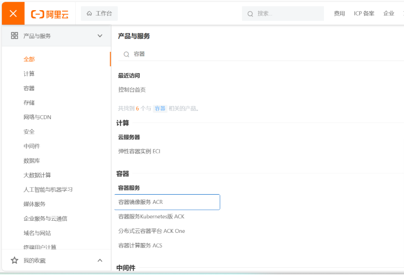The image size is (404, 275).
Task: Click the star icon for 我的收藏
Action: [x=15, y=260]
